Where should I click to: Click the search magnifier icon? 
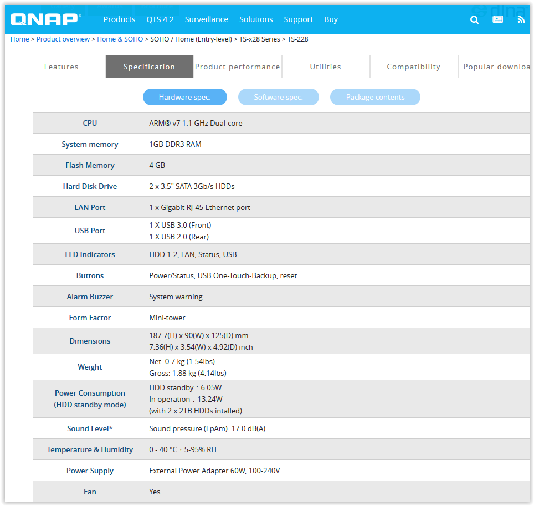[x=474, y=19]
